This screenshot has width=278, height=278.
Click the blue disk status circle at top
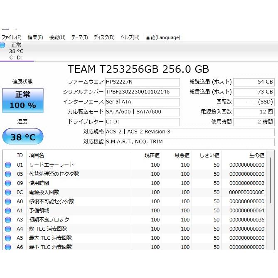(2, 45)
